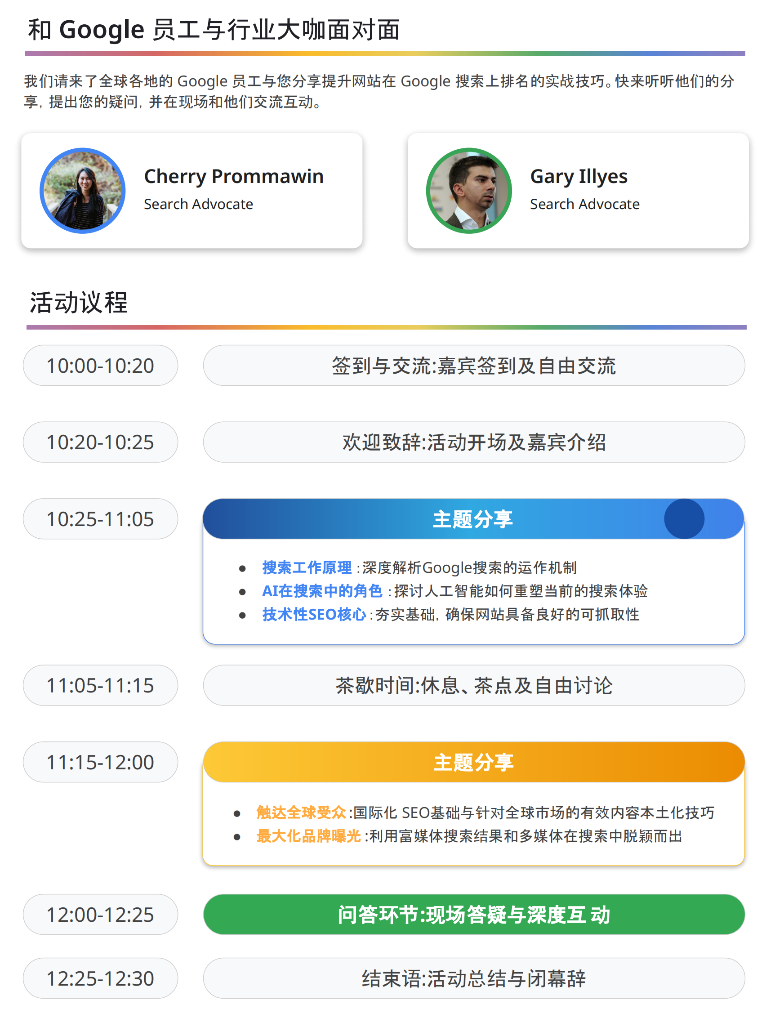Click text 探讨人工智能如何重塑当前的搜索体验

521,591
